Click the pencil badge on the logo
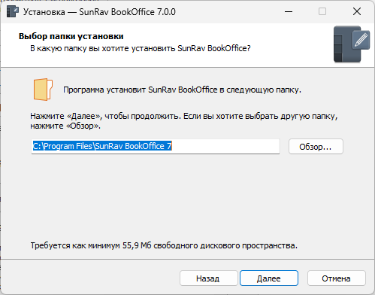The width and height of the screenshot is (375, 295). [361, 40]
